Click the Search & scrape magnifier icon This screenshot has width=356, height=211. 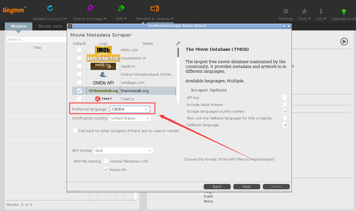(x=90, y=8)
